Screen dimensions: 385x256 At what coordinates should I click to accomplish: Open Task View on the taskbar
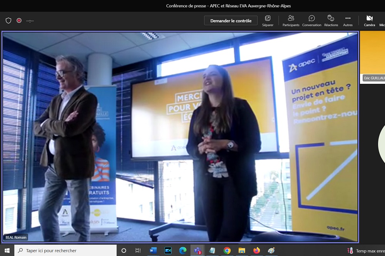click(138, 250)
